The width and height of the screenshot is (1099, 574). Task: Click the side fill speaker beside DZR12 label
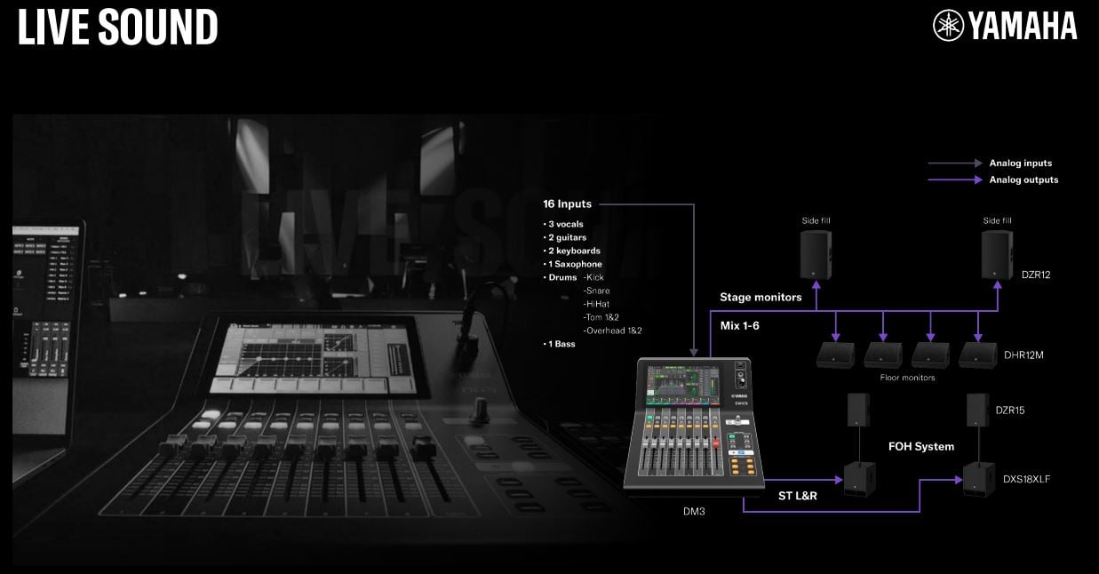pos(997,254)
